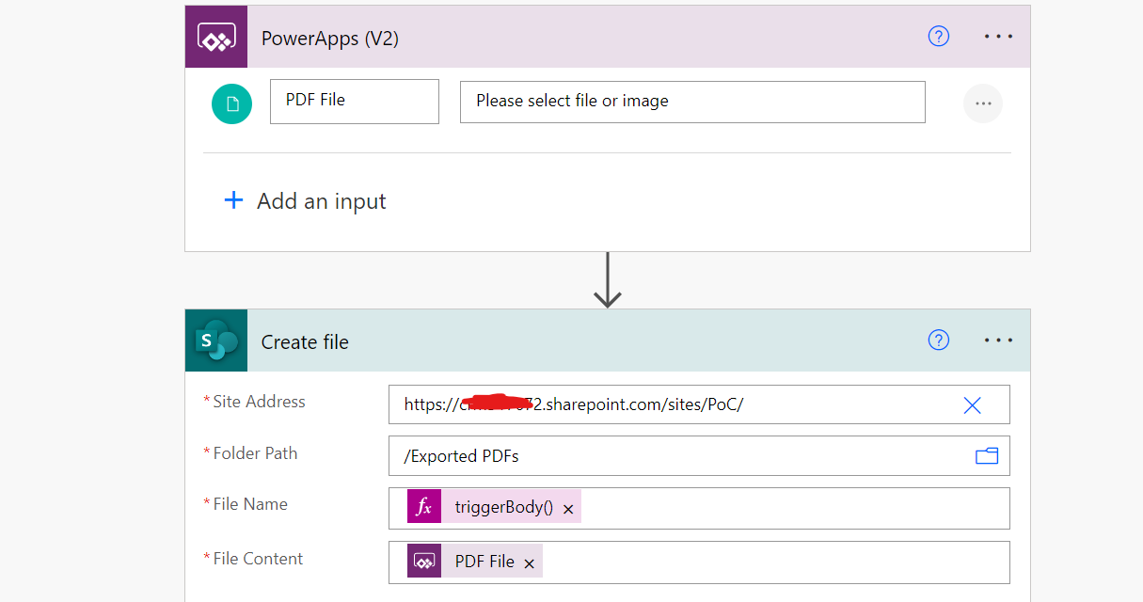
Task: Click the Folder Path label
Action: pos(255,453)
